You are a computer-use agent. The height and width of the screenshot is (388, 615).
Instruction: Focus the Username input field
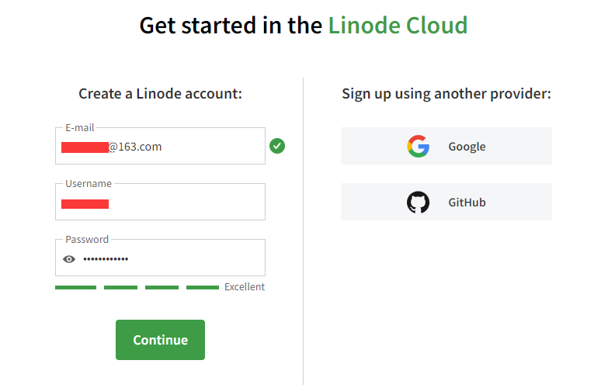pos(160,202)
